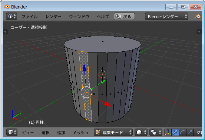Open the ウィンドウ menu
This screenshot has height=140, width=205.
[x=79, y=17]
